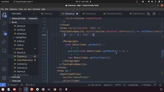This screenshot has height=92, width=164.
Task: Show applications grid in dock
Action: 161,89
